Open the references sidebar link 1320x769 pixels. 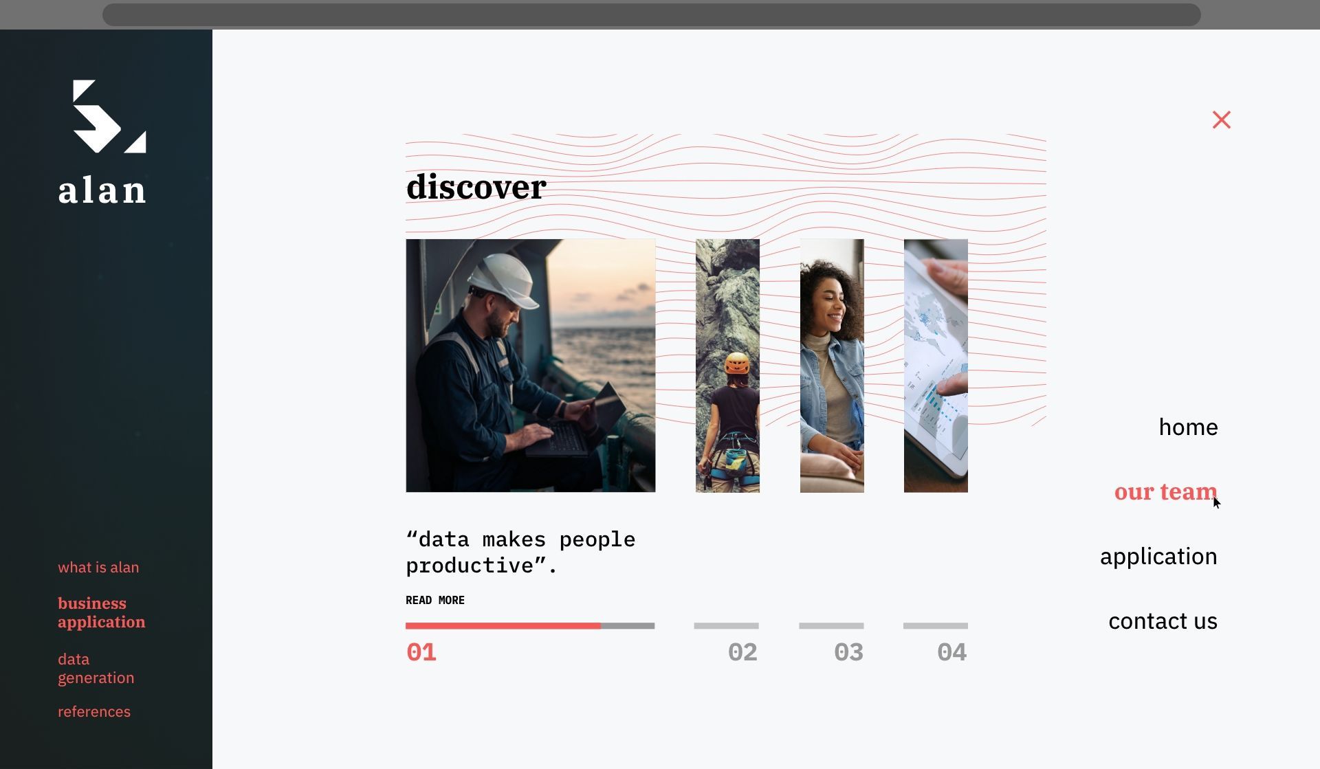pyautogui.click(x=94, y=711)
